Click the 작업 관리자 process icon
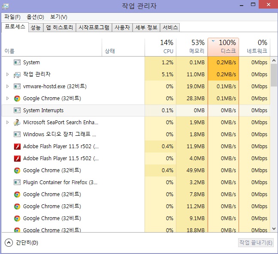The image size is (278, 254). [x=17, y=75]
